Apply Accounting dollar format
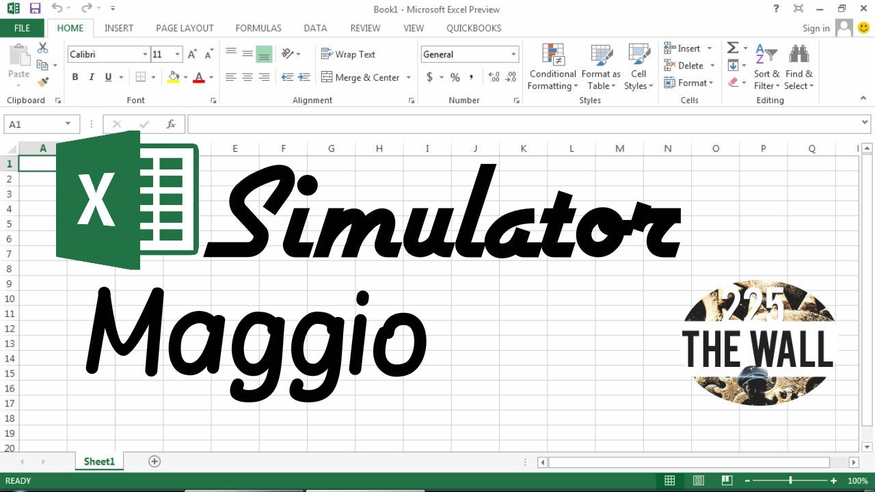Image resolution: width=875 pixels, height=492 pixels. point(429,77)
